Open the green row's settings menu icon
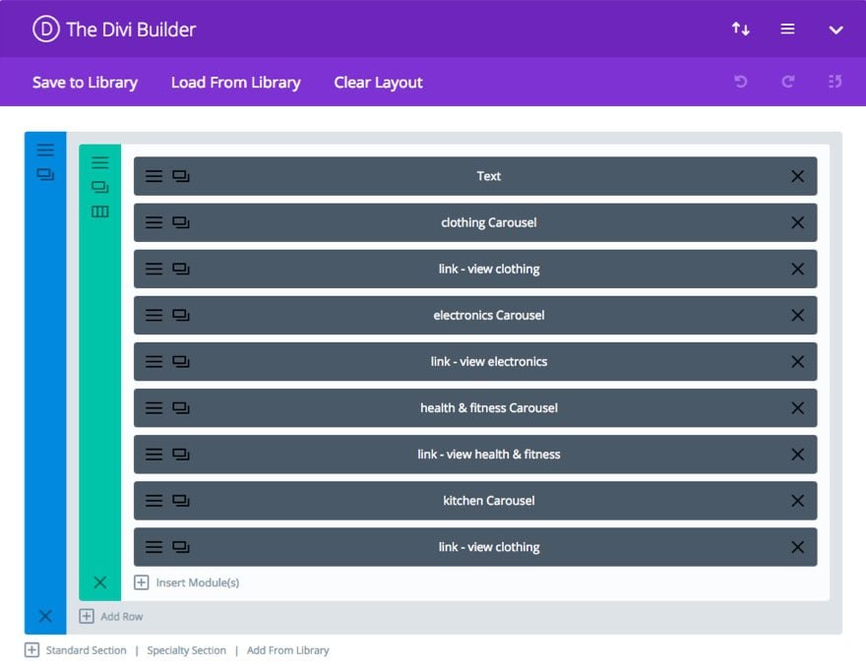The width and height of the screenshot is (866, 670). click(x=100, y=162)
